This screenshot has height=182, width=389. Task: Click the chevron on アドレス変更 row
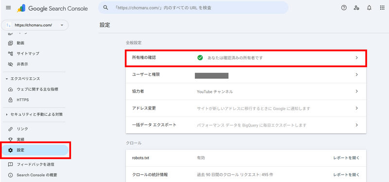point(357,108)
